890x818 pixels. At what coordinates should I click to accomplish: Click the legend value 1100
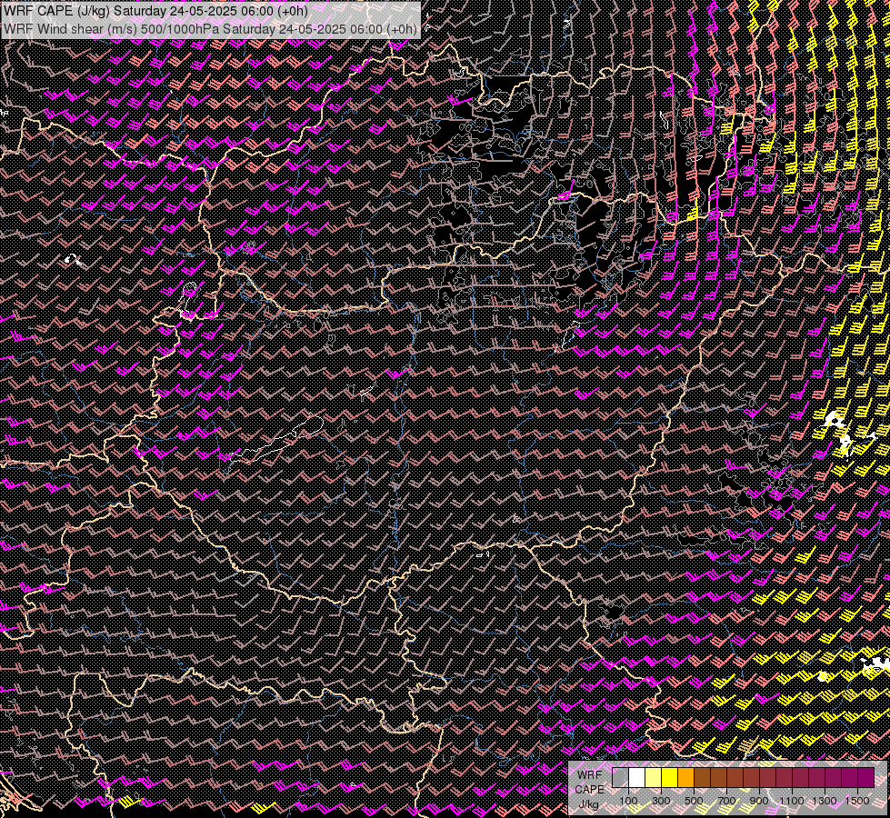(792, 801)
